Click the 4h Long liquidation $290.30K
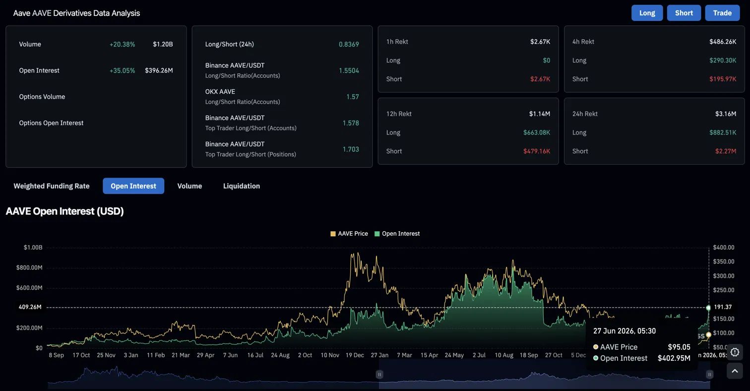Image resolution: width=750 pixels, height=391 pixels. tap(723, 61)
